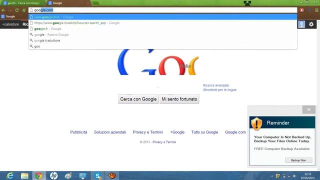Click the browser forward arrow
Image resolution: width=320 pixels, height=180 pixels.
pyautogui.click(x=10, y=10)
